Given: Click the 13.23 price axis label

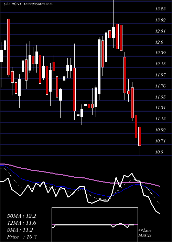Looking at the screenshot, I should (x=160, y=9).
